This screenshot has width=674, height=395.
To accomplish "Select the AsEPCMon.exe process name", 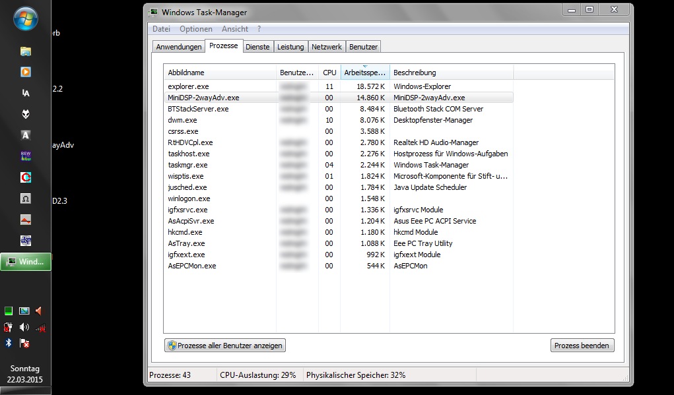I will pyautogui.click(x=192, y=266).
